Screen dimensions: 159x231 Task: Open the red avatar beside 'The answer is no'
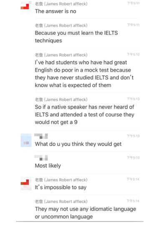[26, 7]
